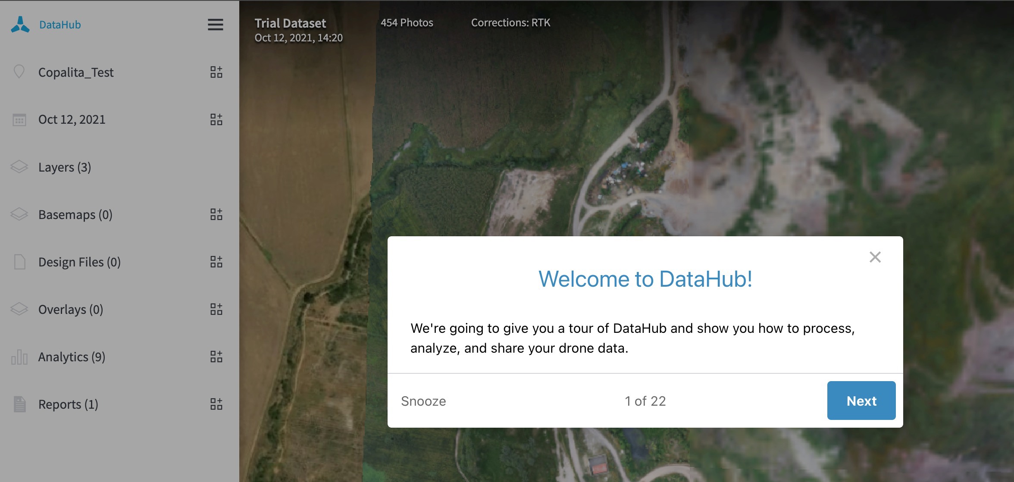Click the Analytics bar chart icon

click(19, 357)
